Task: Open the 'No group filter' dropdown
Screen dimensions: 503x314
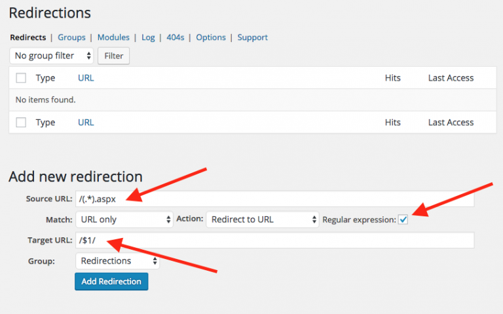Action: (52, 56)
